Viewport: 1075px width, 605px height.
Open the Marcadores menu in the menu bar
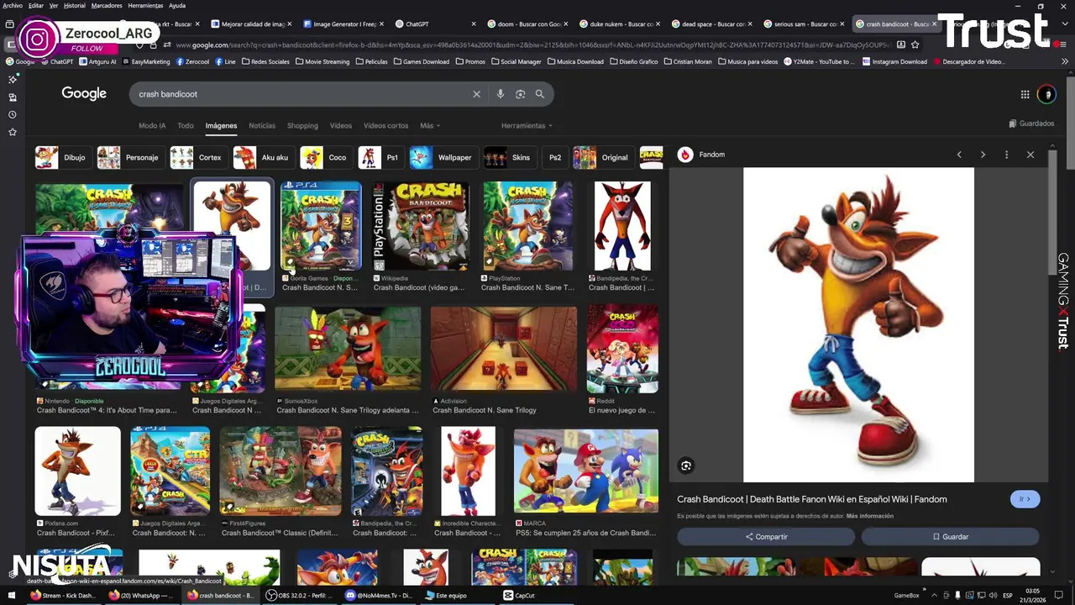pyautogui.click(x=107, y=6)
